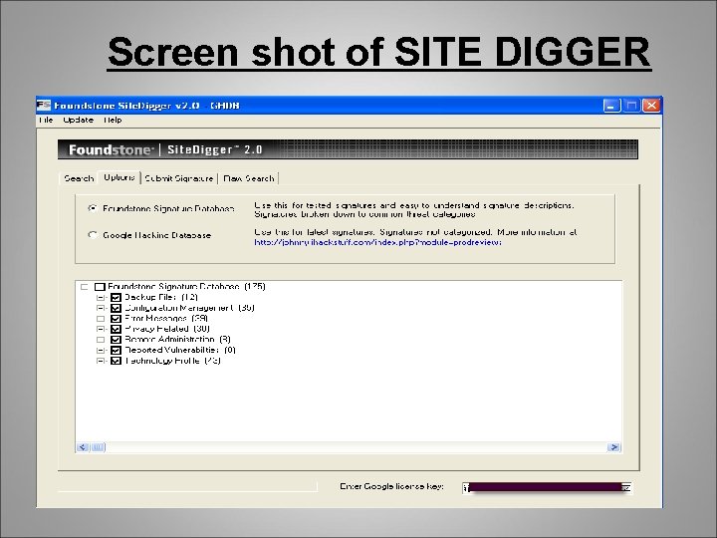This screenshot has height=538, width=717.
Task: Uncheck the Reported Vulnerabilities checkbox
Action: [x=116, y=350]
